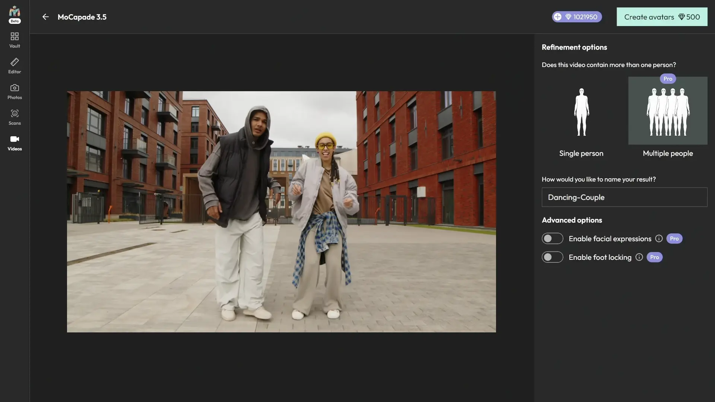
Task: Go to Photos camera icon
Action: [x=15, y=88]
